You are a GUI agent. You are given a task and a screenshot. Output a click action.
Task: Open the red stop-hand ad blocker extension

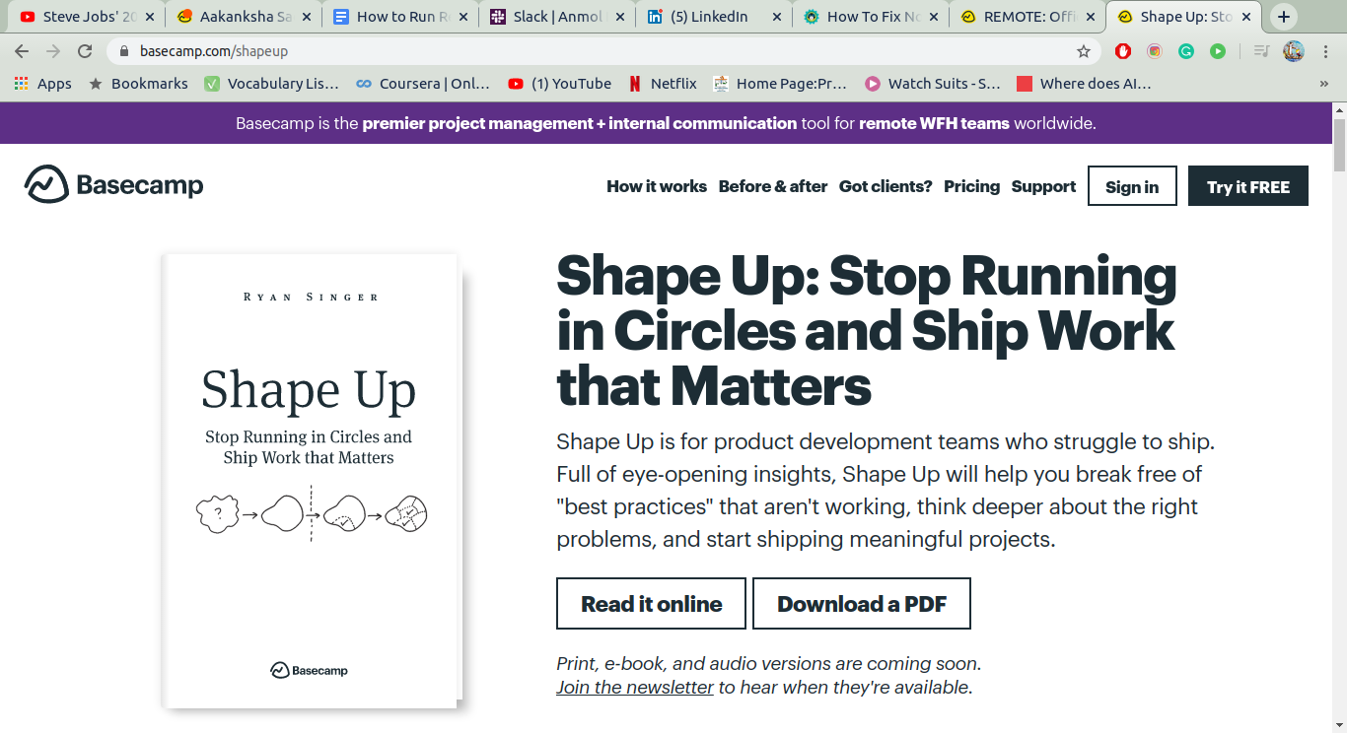[x=1123, y=51]
